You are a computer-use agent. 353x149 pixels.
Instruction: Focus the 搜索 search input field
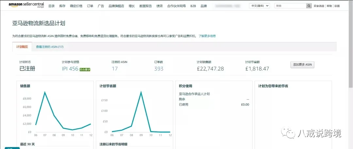tap(290, 6)
